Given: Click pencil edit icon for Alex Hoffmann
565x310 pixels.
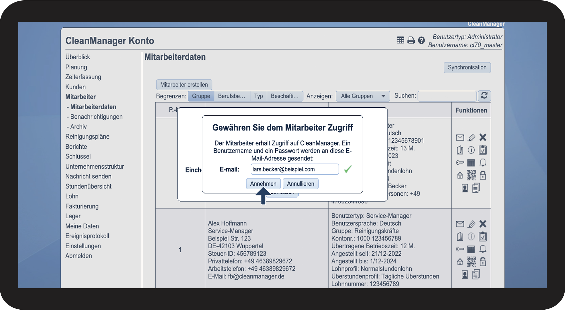Looking at the screenshot, I should point(471,224).
